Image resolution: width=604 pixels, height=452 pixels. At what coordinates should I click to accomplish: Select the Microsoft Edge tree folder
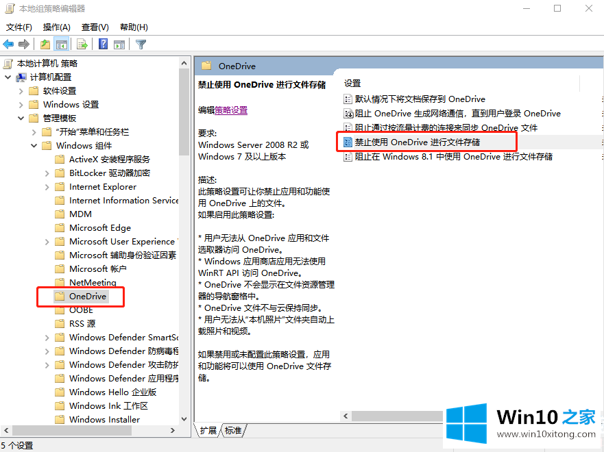[x=99, y=228]
